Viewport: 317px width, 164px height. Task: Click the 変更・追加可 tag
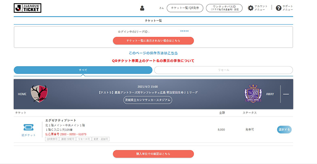[x=101, y=139]
